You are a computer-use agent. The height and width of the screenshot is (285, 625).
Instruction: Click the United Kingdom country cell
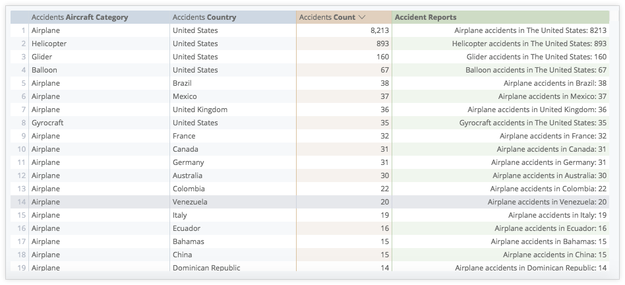[x=200, y=110]
